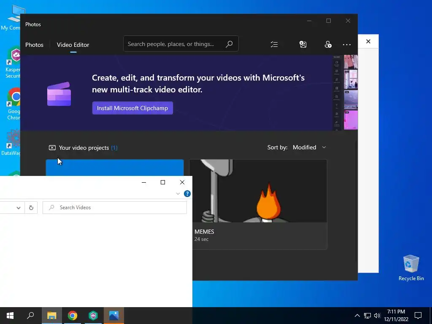Click the import pictures icon in Photos toolbar
The width and height of the screenshot is (432, 324).
[x=303, y=44]
